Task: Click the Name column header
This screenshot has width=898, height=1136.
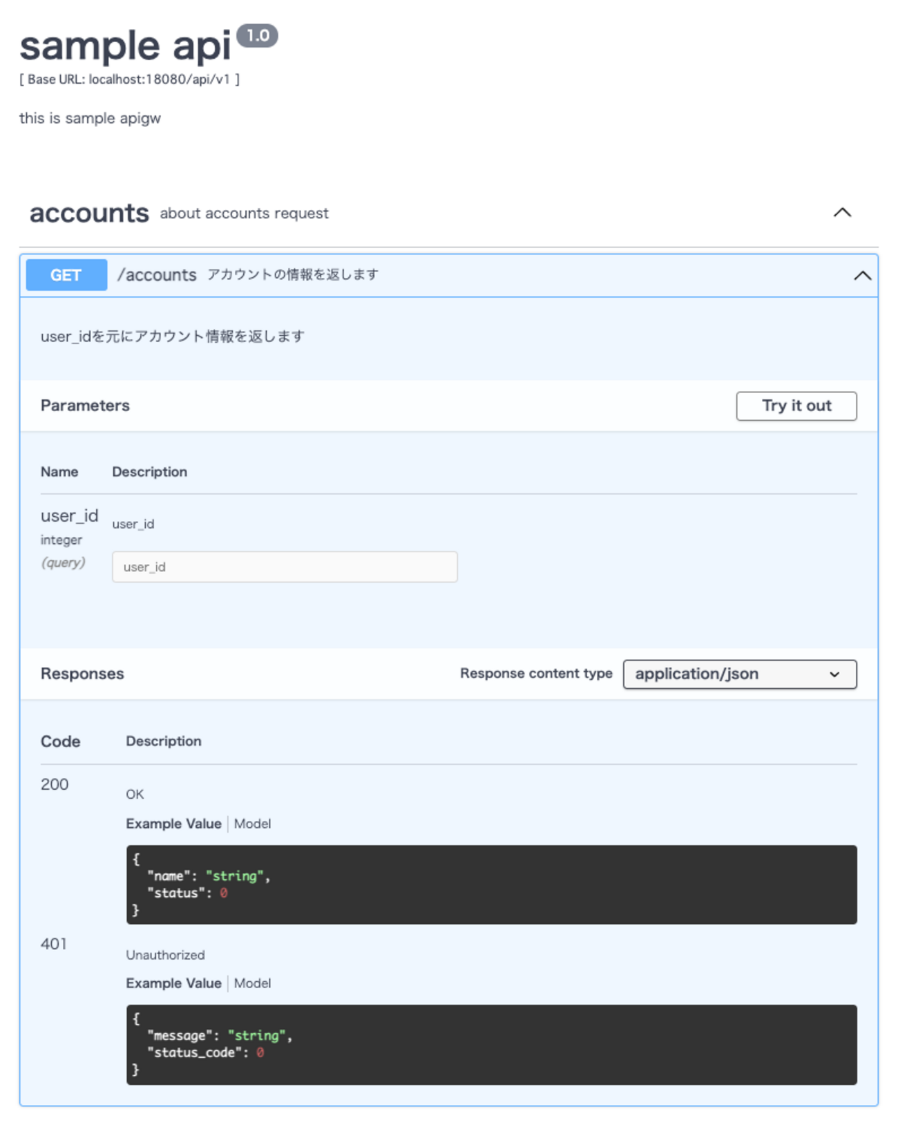Action: click(x=59, y=472)
